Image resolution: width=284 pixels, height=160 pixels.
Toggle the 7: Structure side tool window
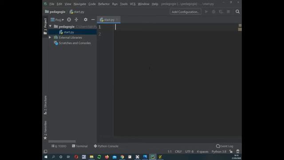pos(45,105)
